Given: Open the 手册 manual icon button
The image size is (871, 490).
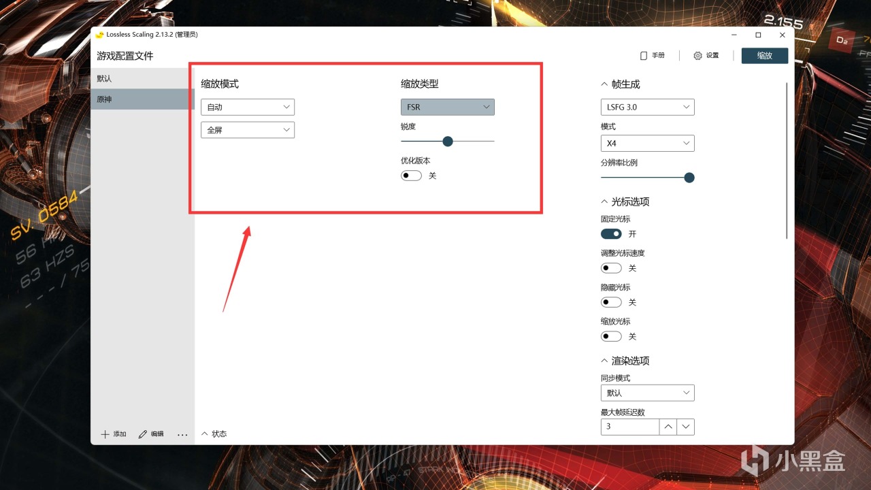Looking at the screenshot, I should click(652, 56).
